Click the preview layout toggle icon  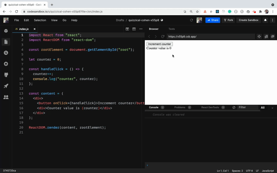click(x=134, y=29)
